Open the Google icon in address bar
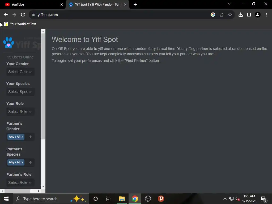Image resolution: width=272 pixels, height=204 pixels. coord(213,15)
